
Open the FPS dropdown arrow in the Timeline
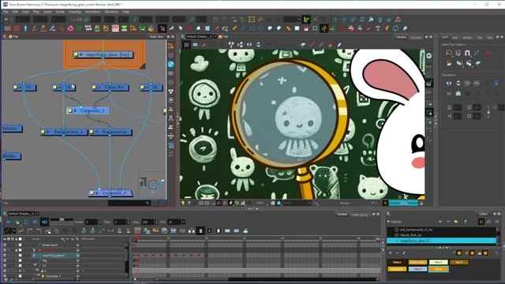pyautogui.click(x=184, y=222)
